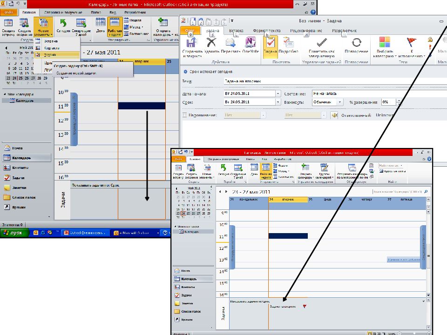Click the red exclamation high importance icon

pyautogui.click(x=430, y=47)
